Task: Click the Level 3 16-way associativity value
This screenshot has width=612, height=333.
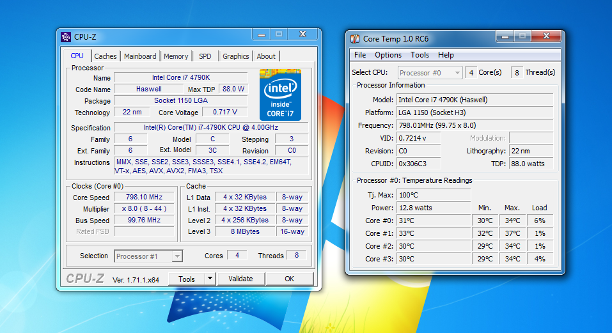Action: [x=292, y=231]
